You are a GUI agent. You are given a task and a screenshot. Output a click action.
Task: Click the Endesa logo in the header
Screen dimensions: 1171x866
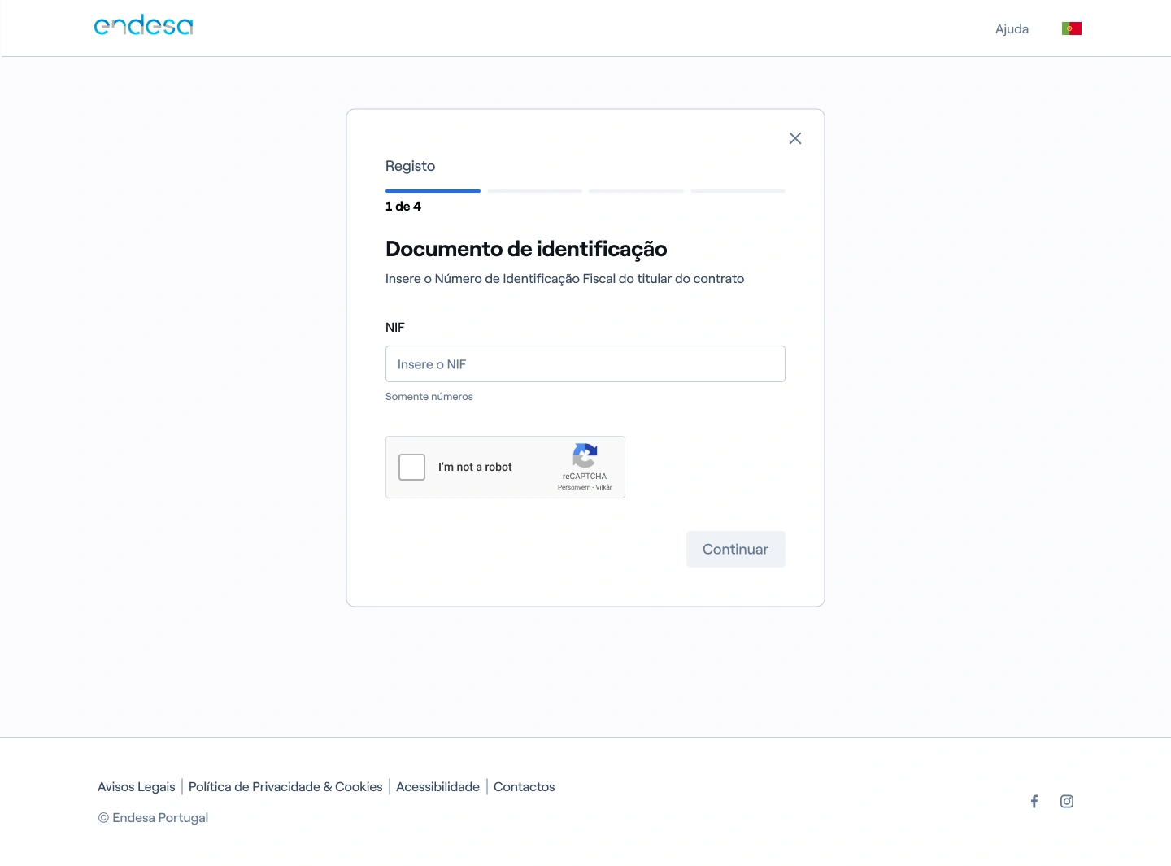coord(143,26)
